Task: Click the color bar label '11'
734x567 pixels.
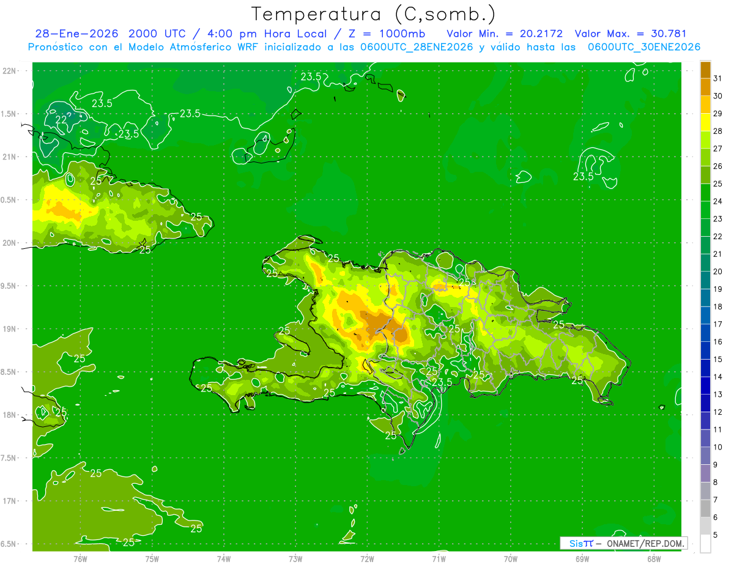Action: pyautogui.click(x=718, y=430)
